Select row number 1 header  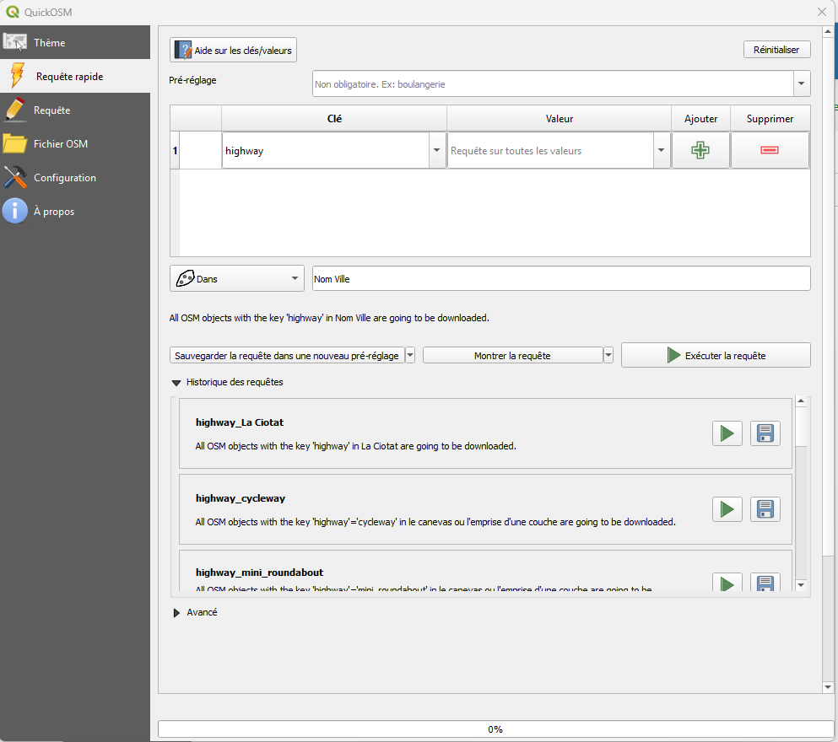[x=175, y=151]
